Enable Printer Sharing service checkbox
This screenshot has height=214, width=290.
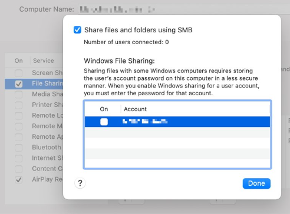(19, 105)
